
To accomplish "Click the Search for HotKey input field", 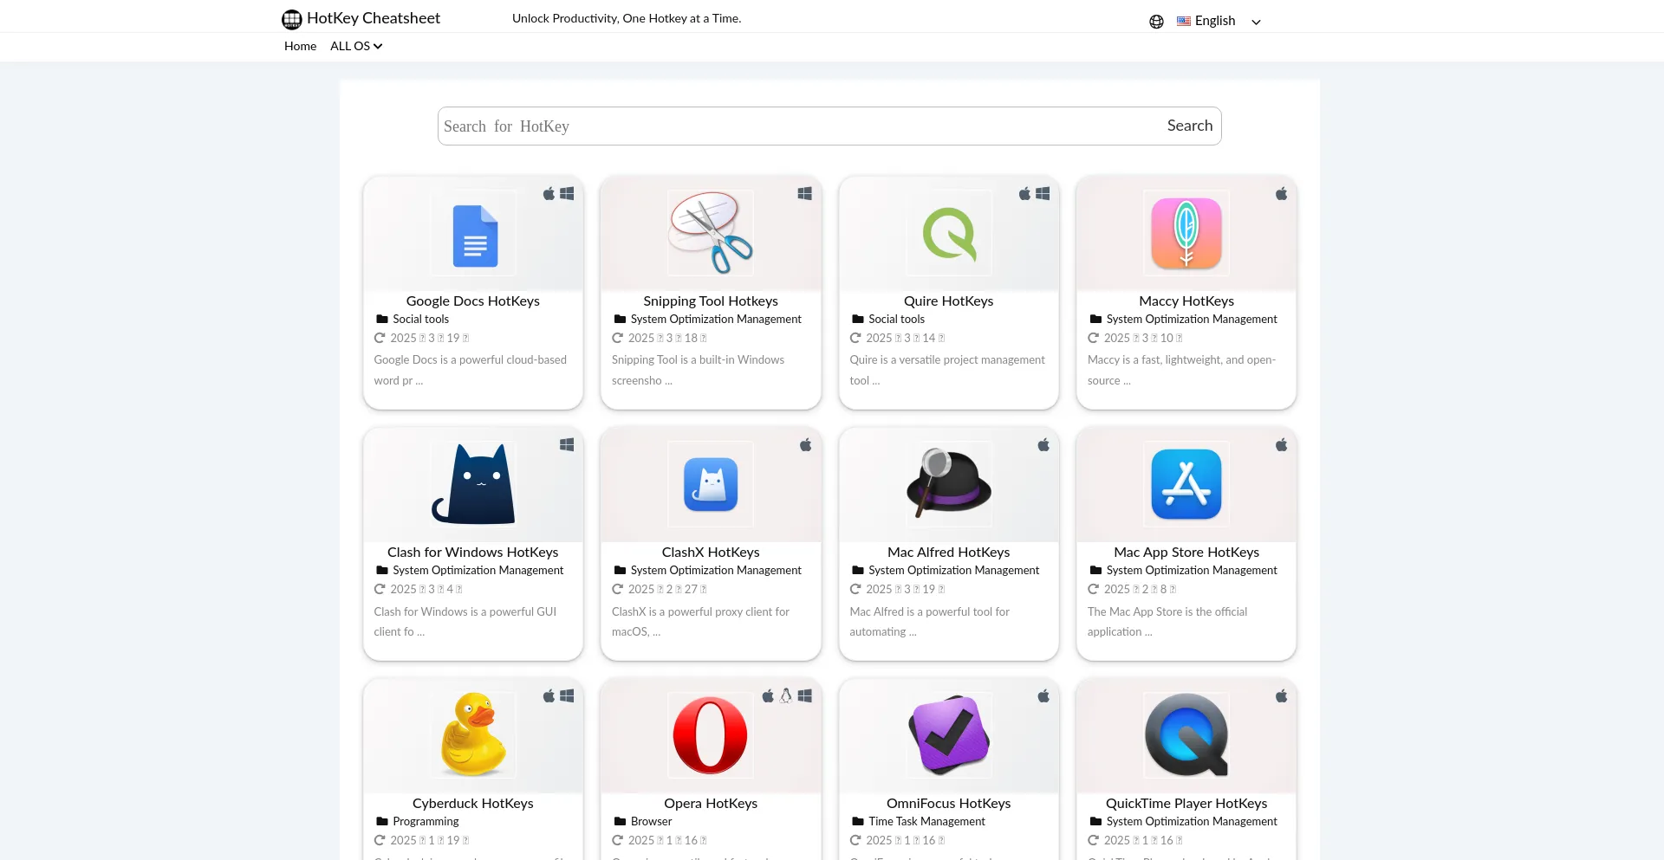I will (x=797, y=126).
